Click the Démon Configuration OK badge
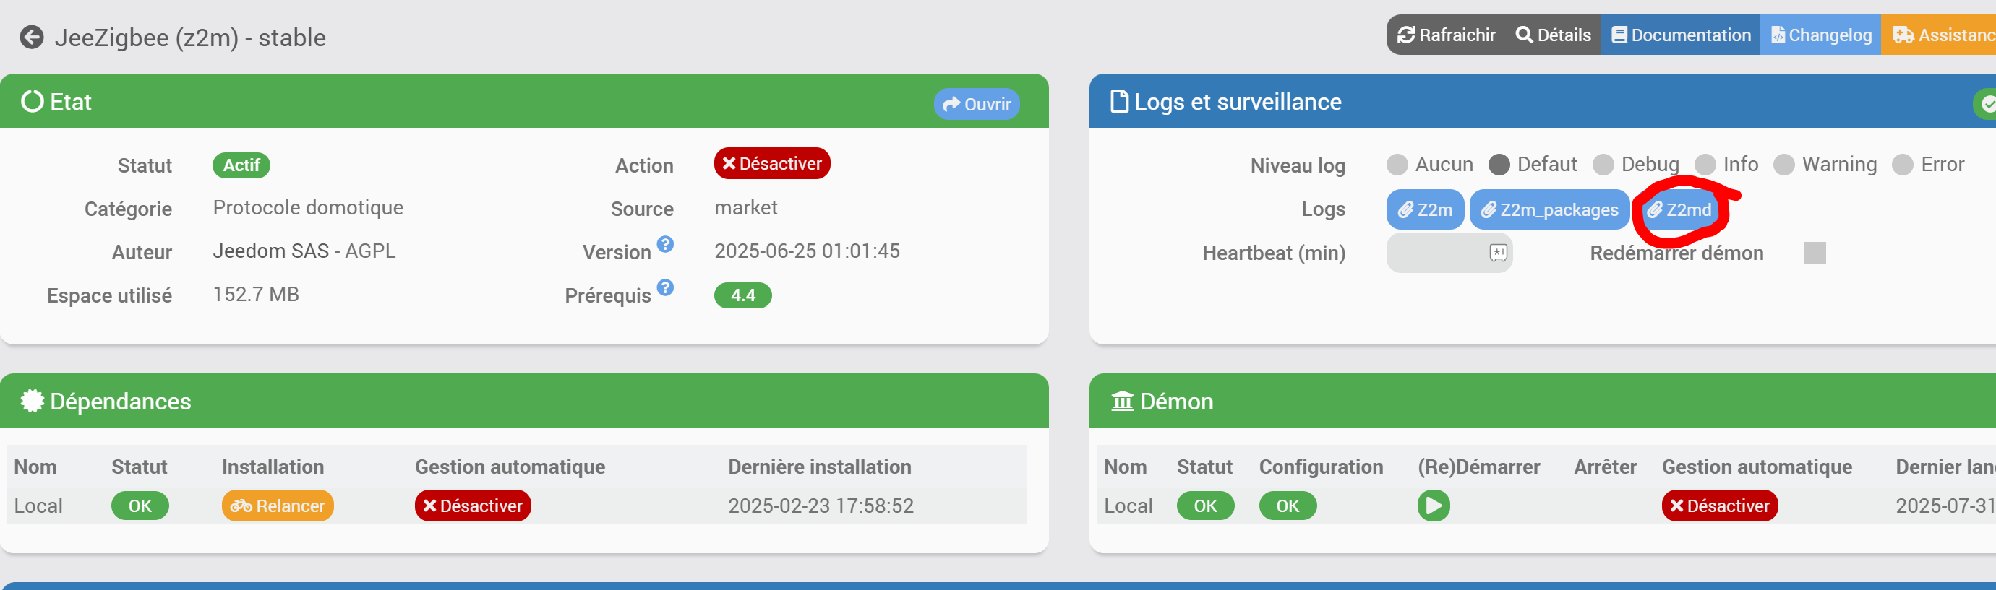Screen dimensions: 1996x590 (1287, 506)
